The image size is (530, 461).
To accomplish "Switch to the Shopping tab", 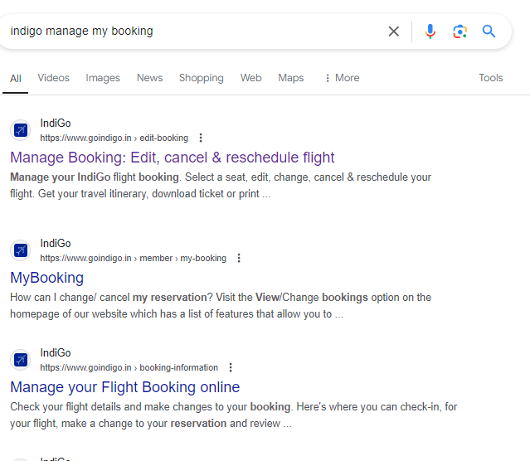I will pos(202,78).
